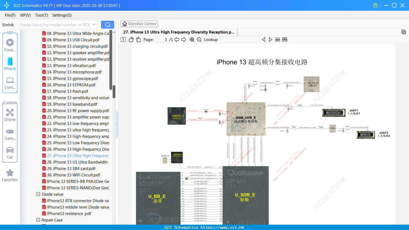Click the Abi text match icon
Viewport: 409px width, 230px height.
click(278, 40)
